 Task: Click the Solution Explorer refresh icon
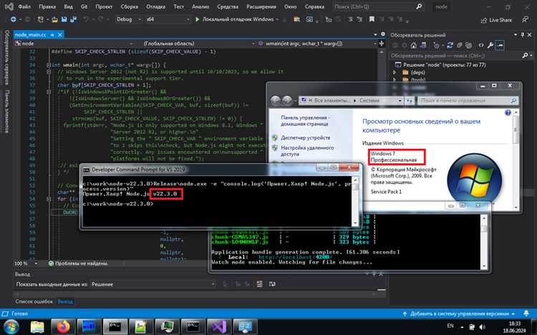tap(450, 45)
